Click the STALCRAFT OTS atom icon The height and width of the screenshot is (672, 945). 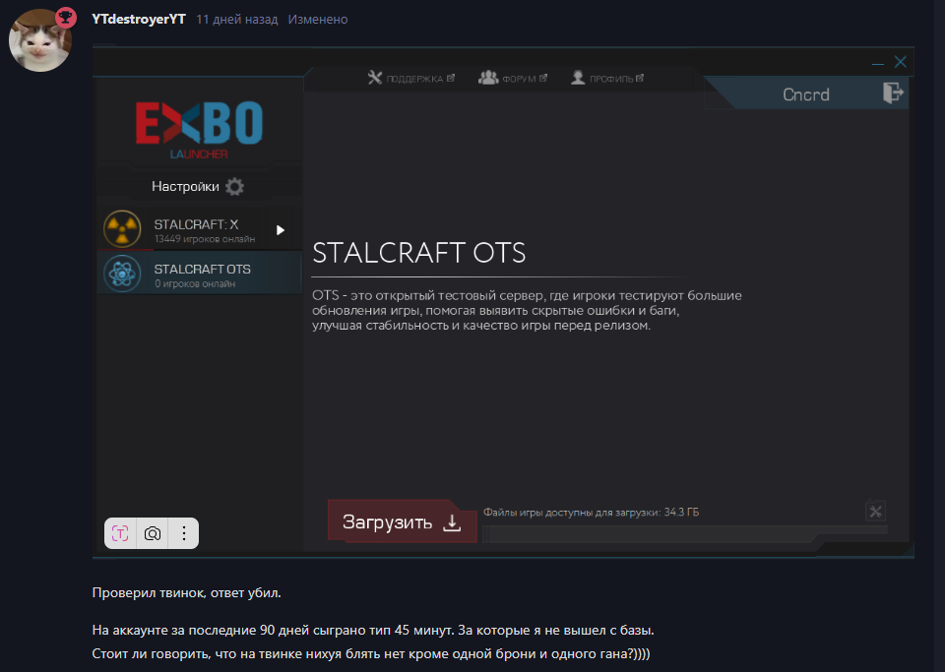[122, 274]
